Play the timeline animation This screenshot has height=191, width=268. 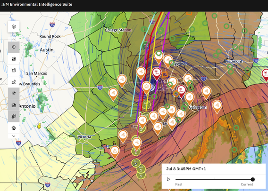tap(168, 179)
